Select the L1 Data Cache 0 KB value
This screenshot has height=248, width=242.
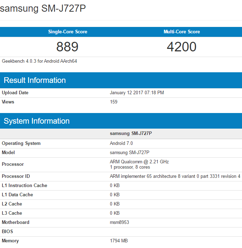[115, 195]
